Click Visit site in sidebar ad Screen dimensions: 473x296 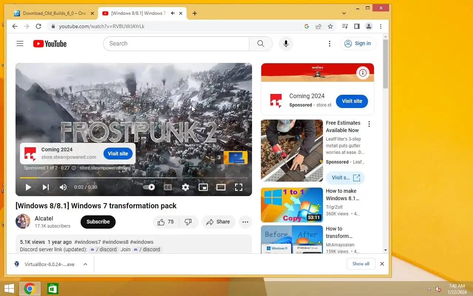coord(352,101)
